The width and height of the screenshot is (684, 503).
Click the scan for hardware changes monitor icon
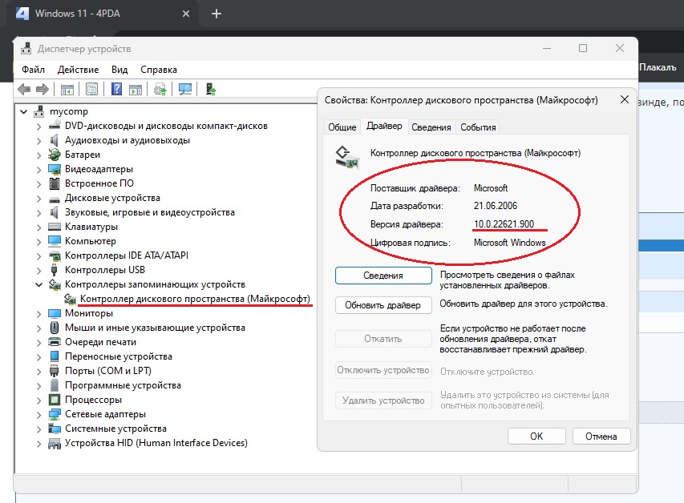pyautogui.click(x=185, y=90)
